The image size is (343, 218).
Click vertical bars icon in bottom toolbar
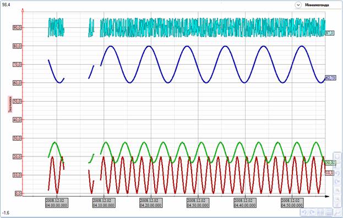click(320, 213)
